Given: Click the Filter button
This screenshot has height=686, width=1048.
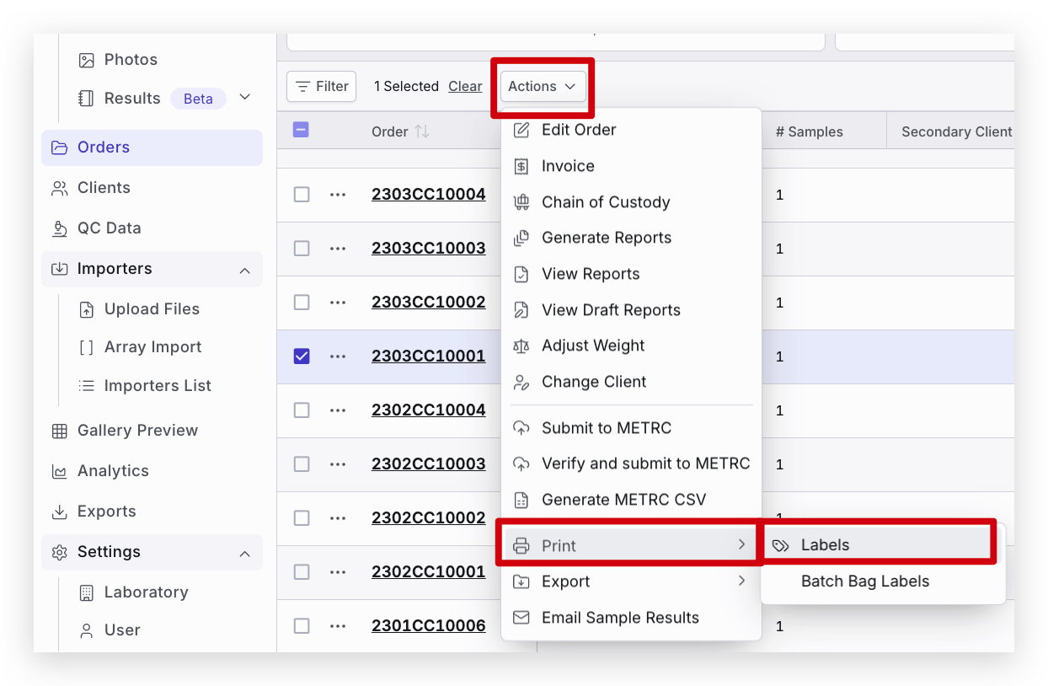Looking at the screenshot, I should (322, 87).
